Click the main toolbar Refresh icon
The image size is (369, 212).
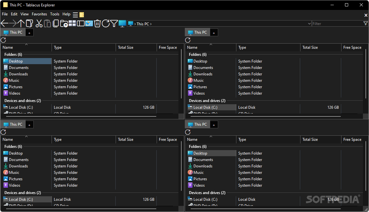point(106,23)
